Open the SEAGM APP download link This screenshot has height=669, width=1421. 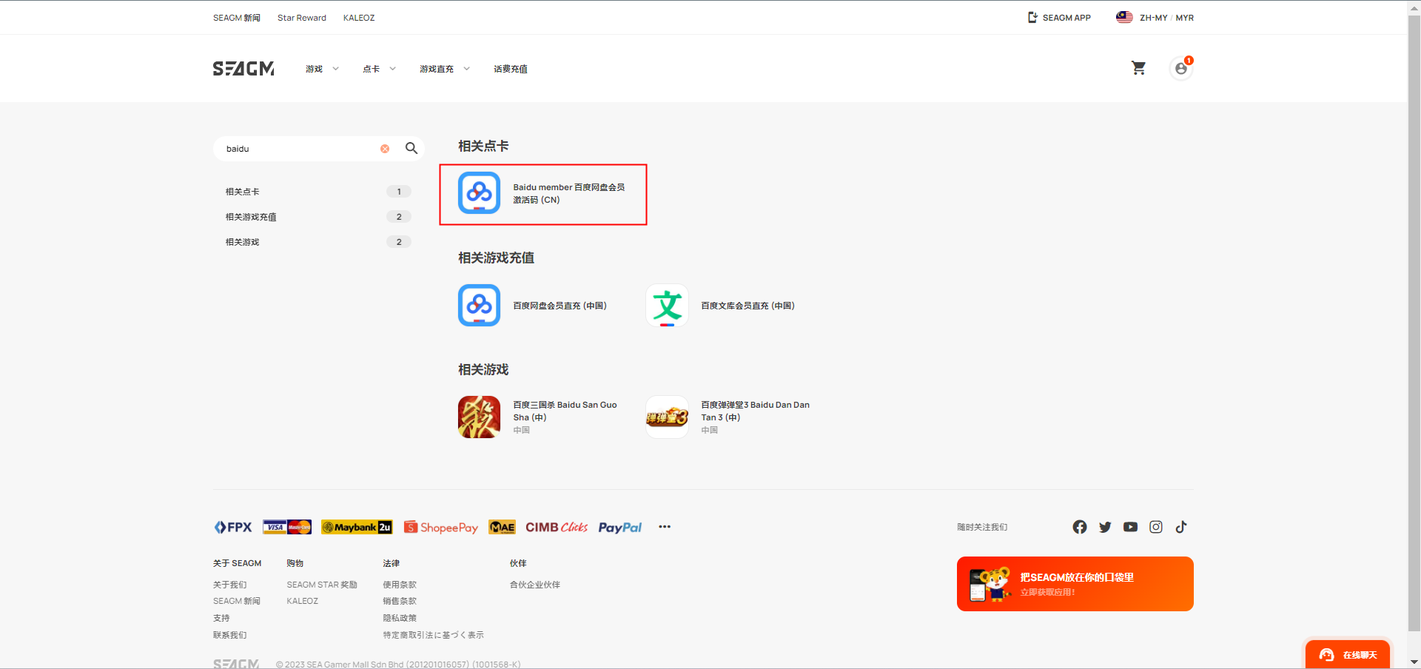(1059, 17)
